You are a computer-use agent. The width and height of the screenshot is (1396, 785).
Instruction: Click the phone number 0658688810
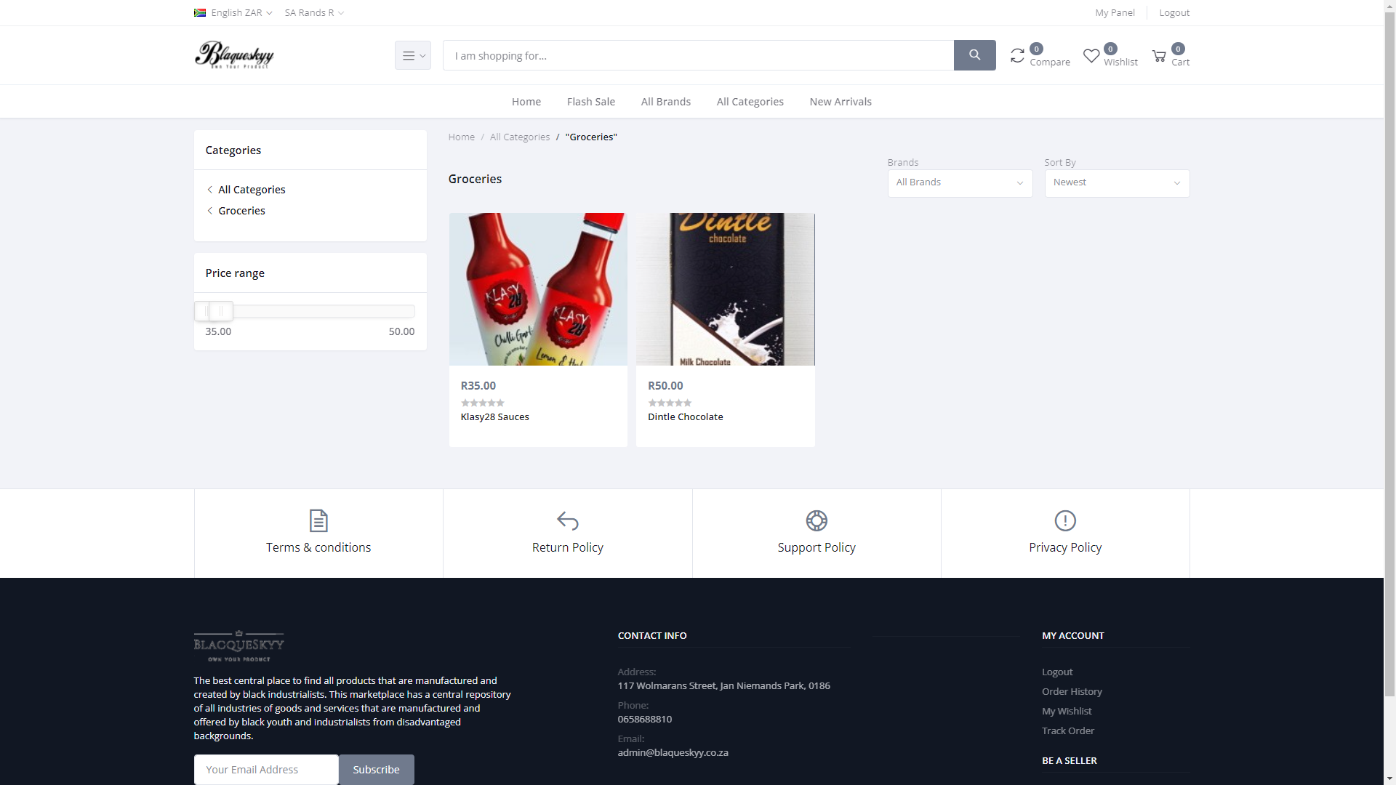tap(644, 719)
